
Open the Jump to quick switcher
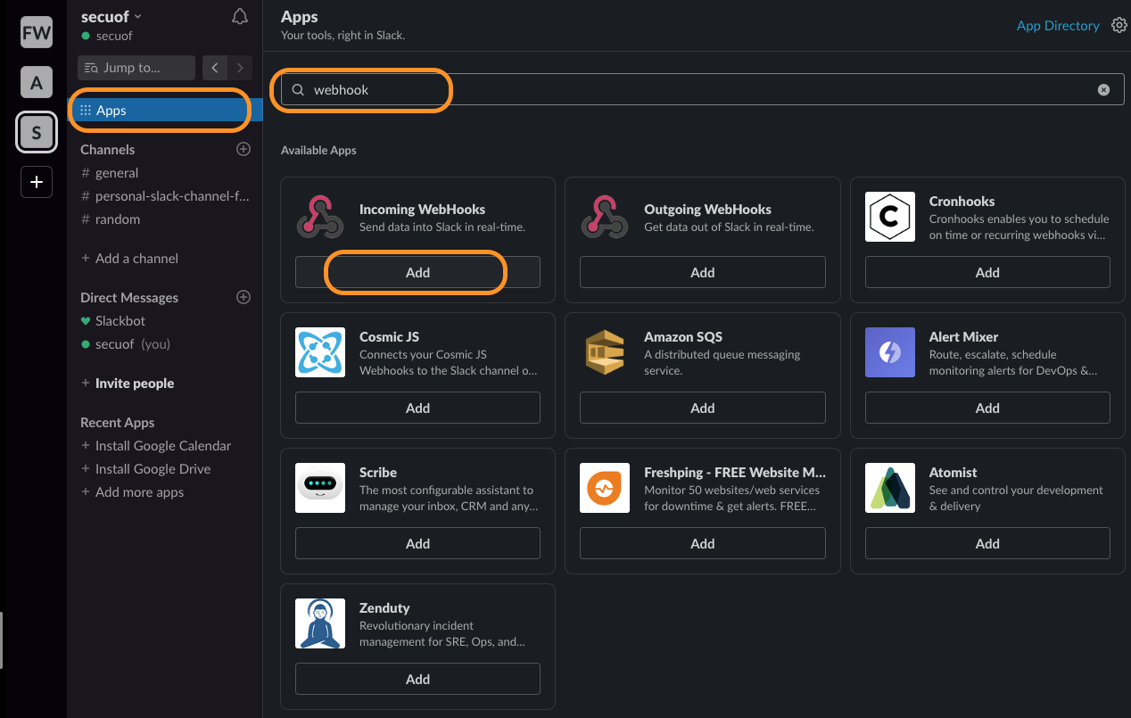(x=136, y=68)
